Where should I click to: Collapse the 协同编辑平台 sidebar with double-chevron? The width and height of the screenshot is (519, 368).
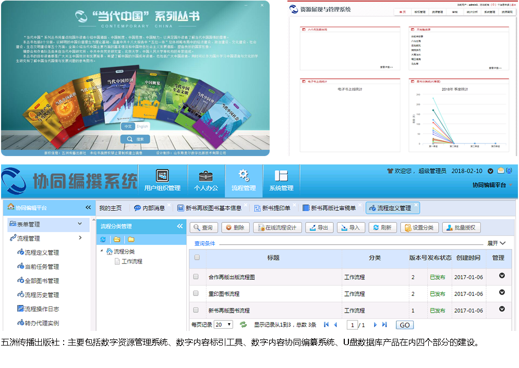pos(88,208)
